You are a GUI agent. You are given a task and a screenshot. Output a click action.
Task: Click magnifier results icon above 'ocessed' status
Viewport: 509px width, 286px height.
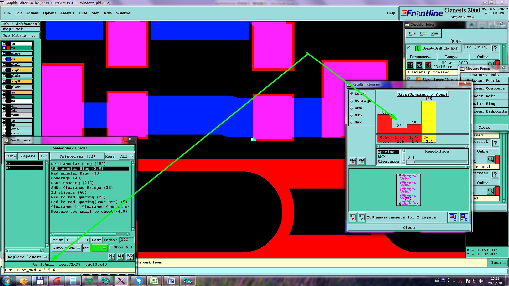491,159
